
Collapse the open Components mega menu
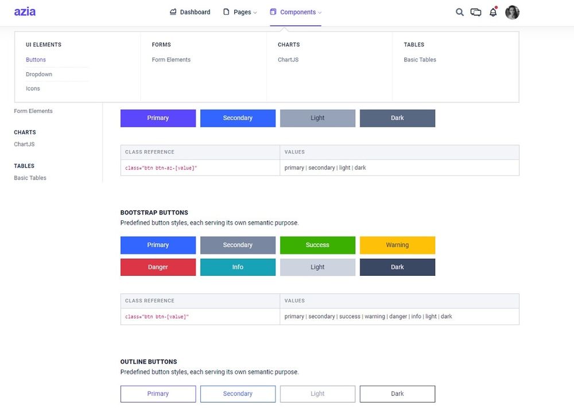point(295,11)
